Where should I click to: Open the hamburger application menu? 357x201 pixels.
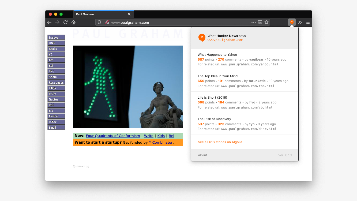(308, 22)
